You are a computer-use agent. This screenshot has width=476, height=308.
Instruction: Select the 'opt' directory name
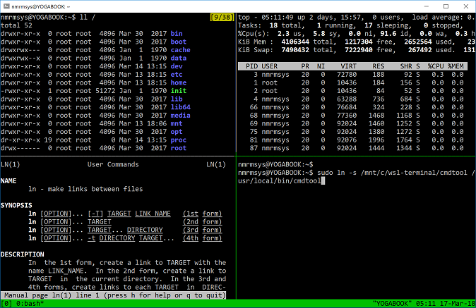177,132
